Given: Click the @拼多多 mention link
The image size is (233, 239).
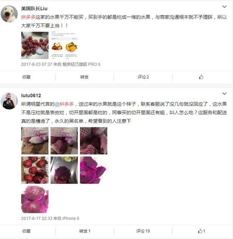Looking at the screenshot, I should point(64,104).
